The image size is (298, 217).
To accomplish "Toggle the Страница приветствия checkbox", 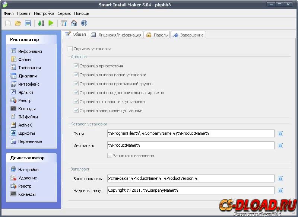I will [76, 66].
